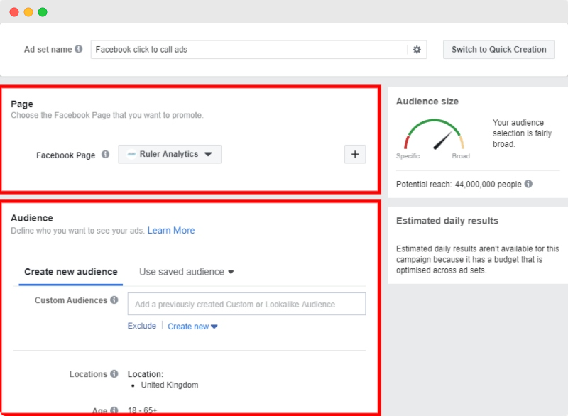
Task: Click the Locations info icon
Action: coord(113,373)
